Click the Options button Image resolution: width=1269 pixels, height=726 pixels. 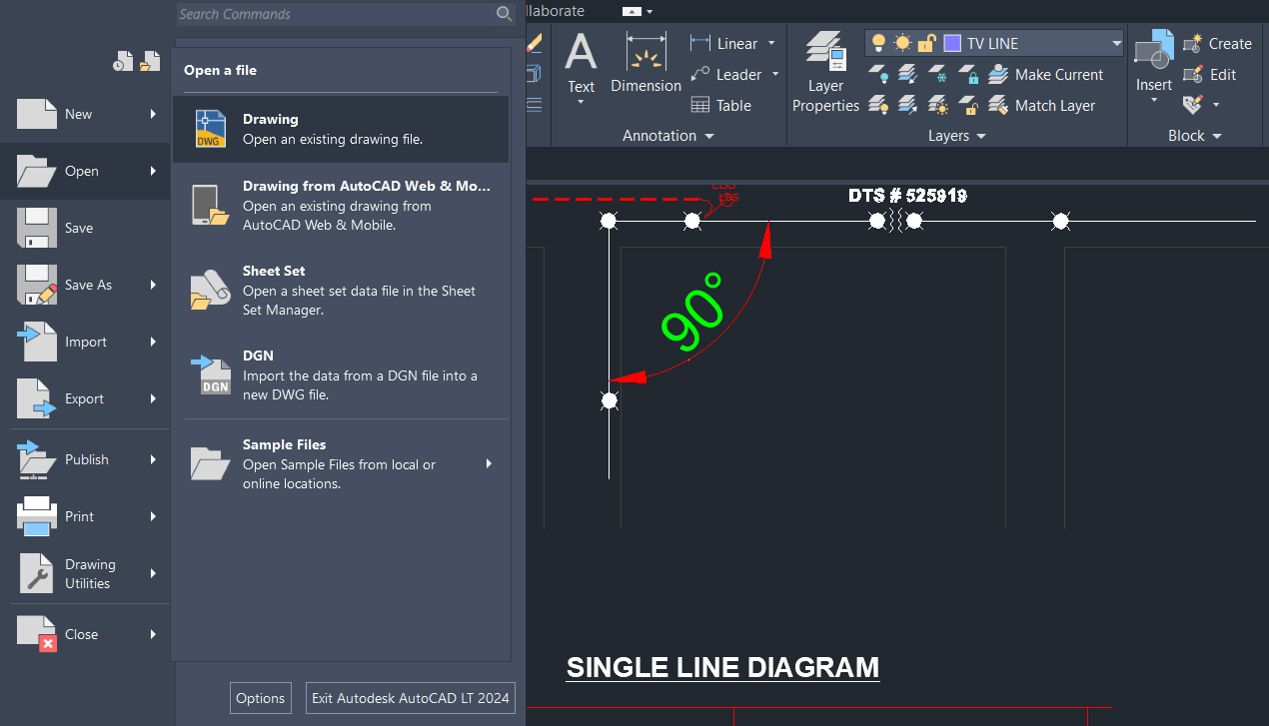click(x=261, y=698)
